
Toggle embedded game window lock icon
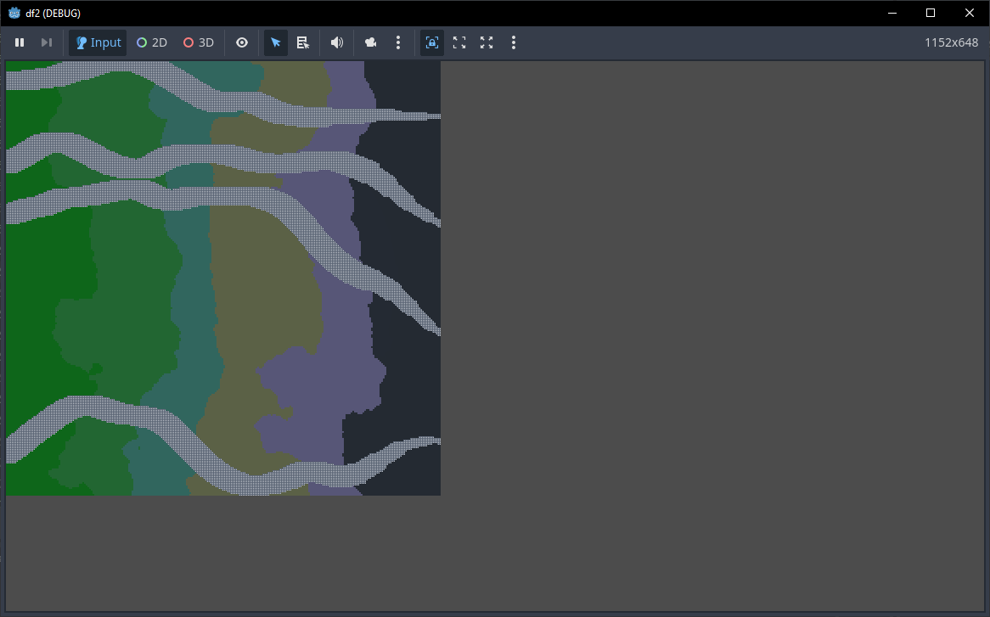[x=432, y=42]
